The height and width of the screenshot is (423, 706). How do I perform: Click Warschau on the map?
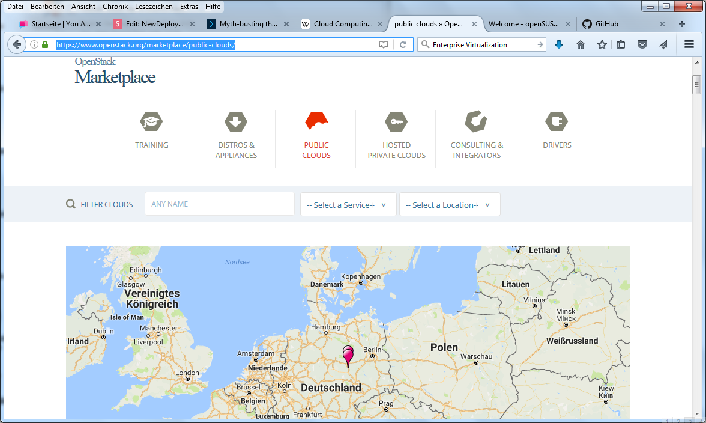point(477,356)
